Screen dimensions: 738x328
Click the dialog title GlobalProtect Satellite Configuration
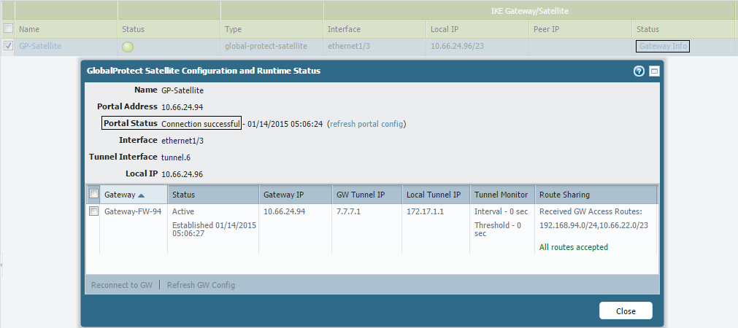pos(204,71)
